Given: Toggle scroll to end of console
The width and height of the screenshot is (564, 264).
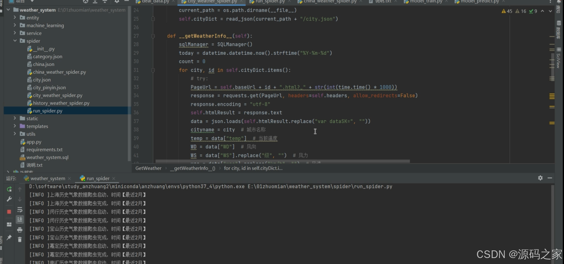Looking at the screenshot, I should click(20, 219).
